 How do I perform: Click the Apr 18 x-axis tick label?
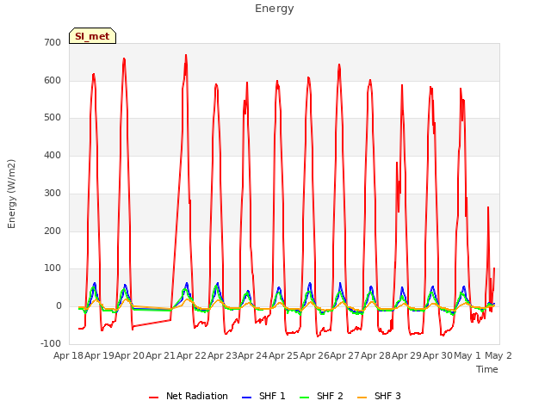(x=68, y=355)
